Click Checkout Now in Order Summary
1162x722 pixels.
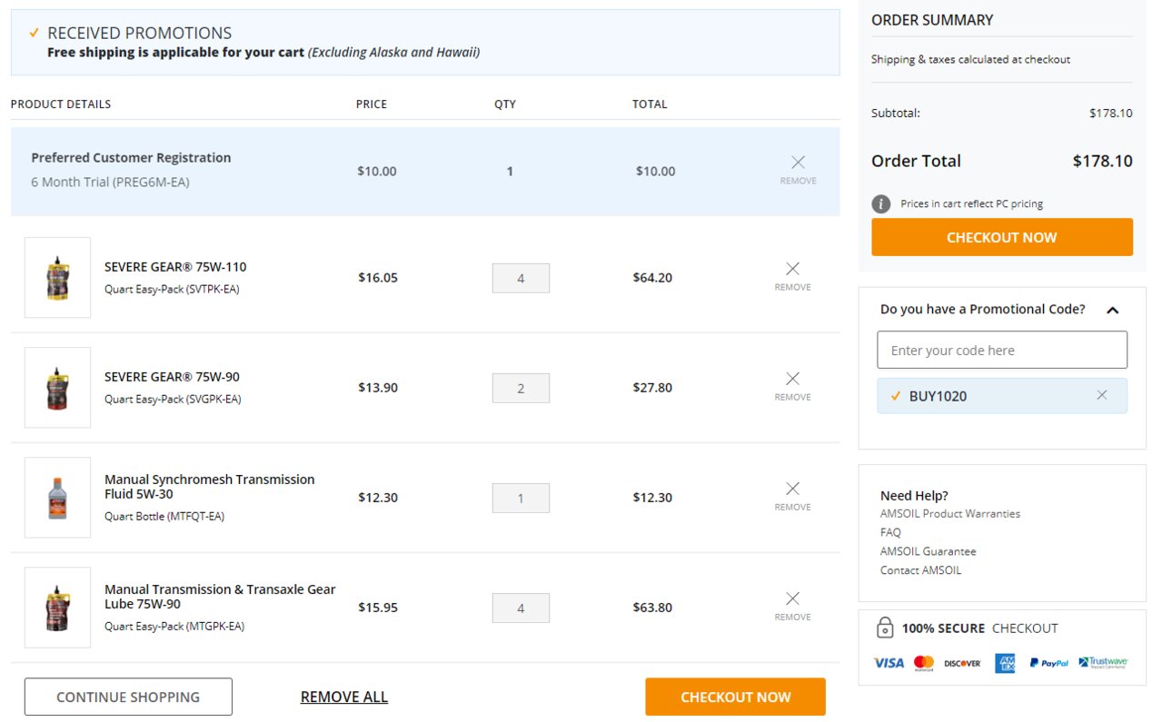point(1002,237)
